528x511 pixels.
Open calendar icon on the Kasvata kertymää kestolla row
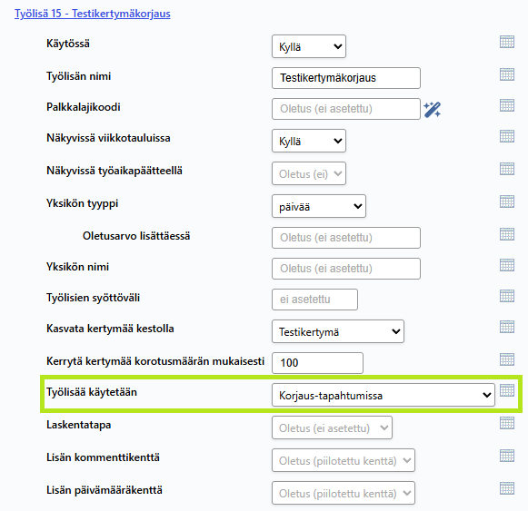(x=507, y=327)
